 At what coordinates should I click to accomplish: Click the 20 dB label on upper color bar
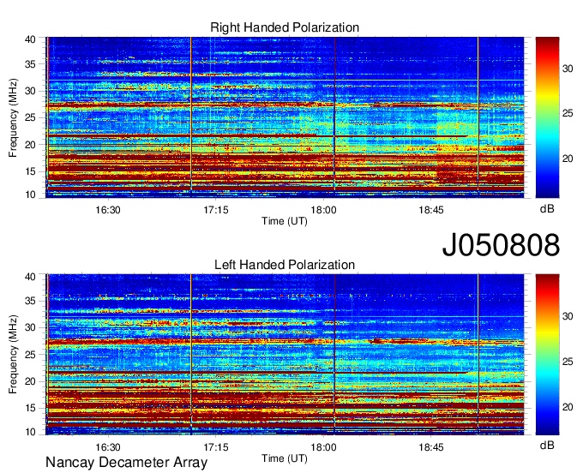coord(568,159)
